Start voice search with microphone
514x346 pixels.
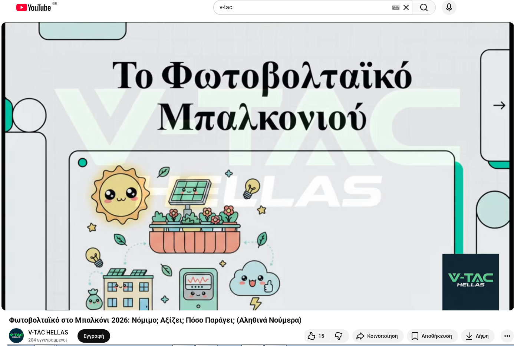(449, 7)
